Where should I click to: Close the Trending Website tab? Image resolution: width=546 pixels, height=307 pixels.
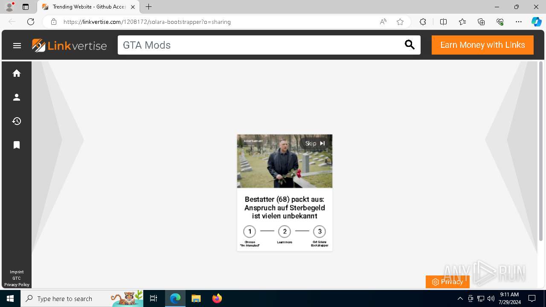click(133, 7)
